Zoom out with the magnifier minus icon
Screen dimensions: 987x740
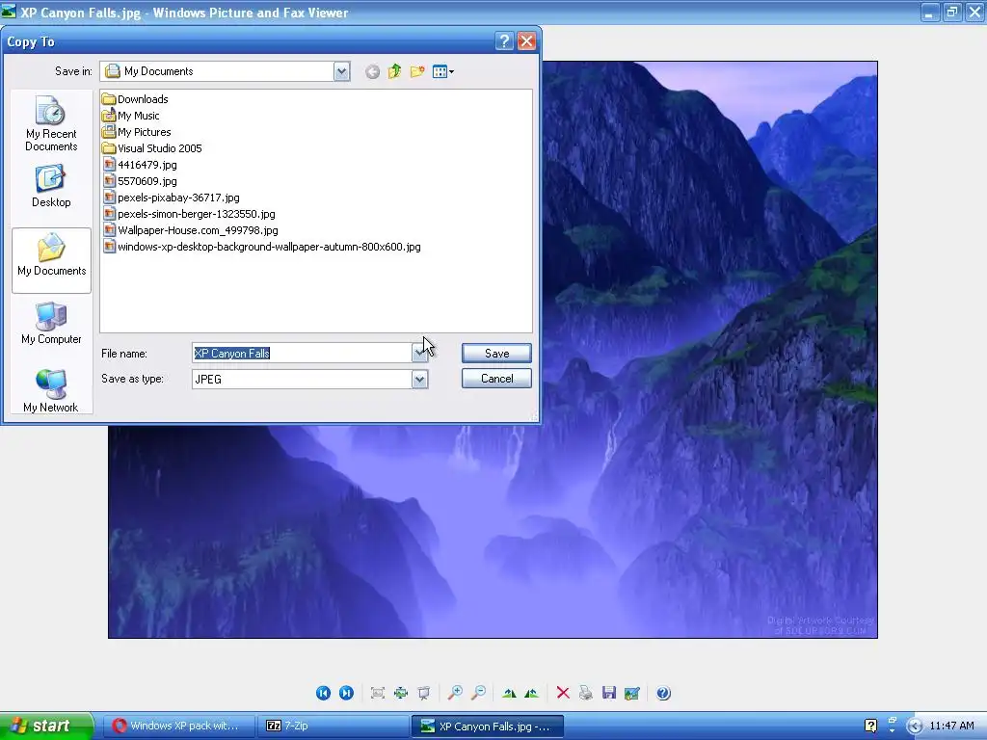[x=478, y=693]
